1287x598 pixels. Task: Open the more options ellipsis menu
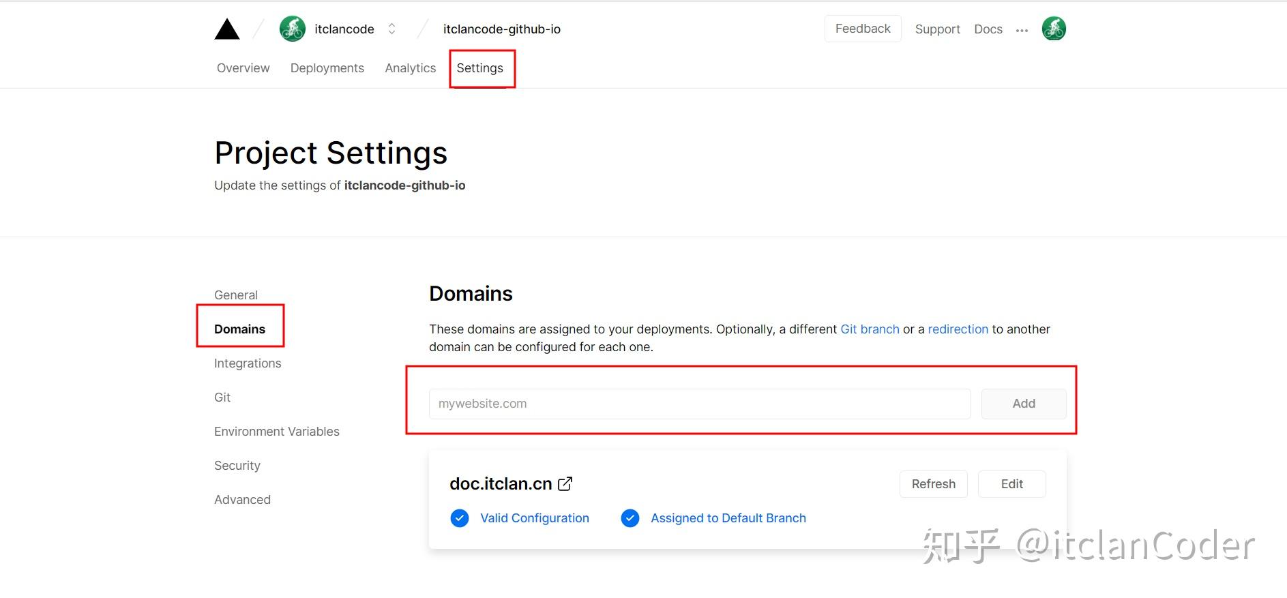(x=1022, y=30)
